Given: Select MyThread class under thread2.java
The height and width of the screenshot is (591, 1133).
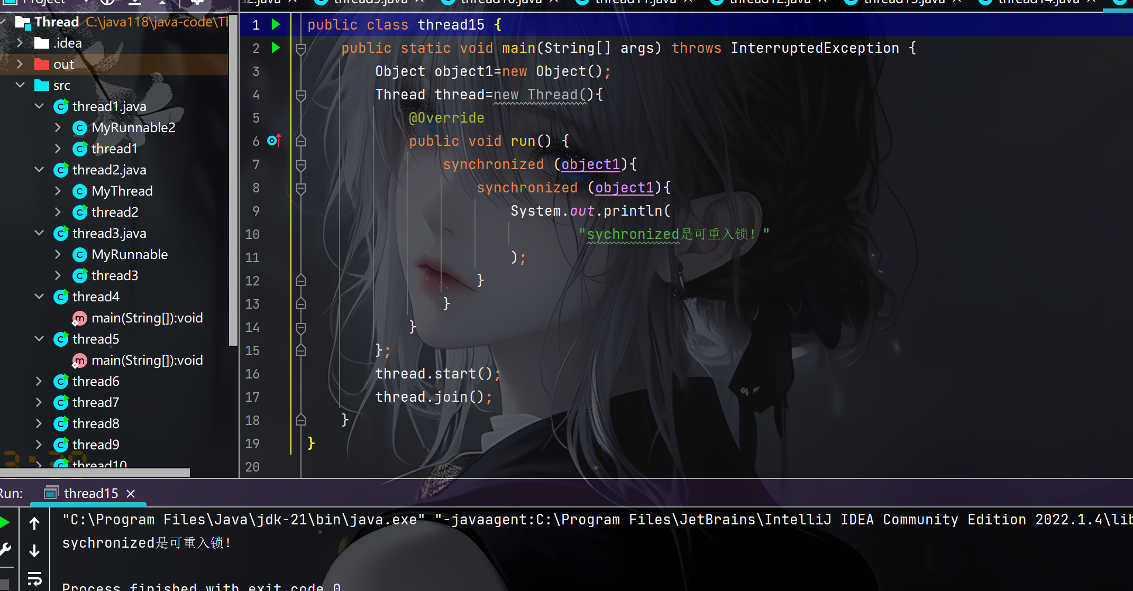Looking at the screenshot, I should [x=123, y=191].
